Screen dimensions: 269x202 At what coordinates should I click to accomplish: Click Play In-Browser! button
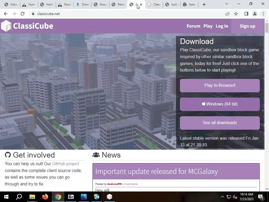pos(220,85)
